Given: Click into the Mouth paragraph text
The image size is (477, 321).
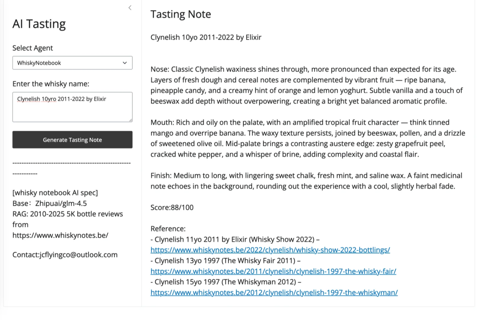Looking at the screenshot, I should pos(299,138).
